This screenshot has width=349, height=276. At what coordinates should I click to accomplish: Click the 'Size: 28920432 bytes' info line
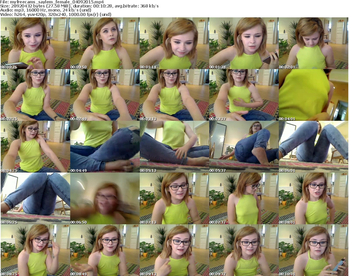(x=79, y=6)
